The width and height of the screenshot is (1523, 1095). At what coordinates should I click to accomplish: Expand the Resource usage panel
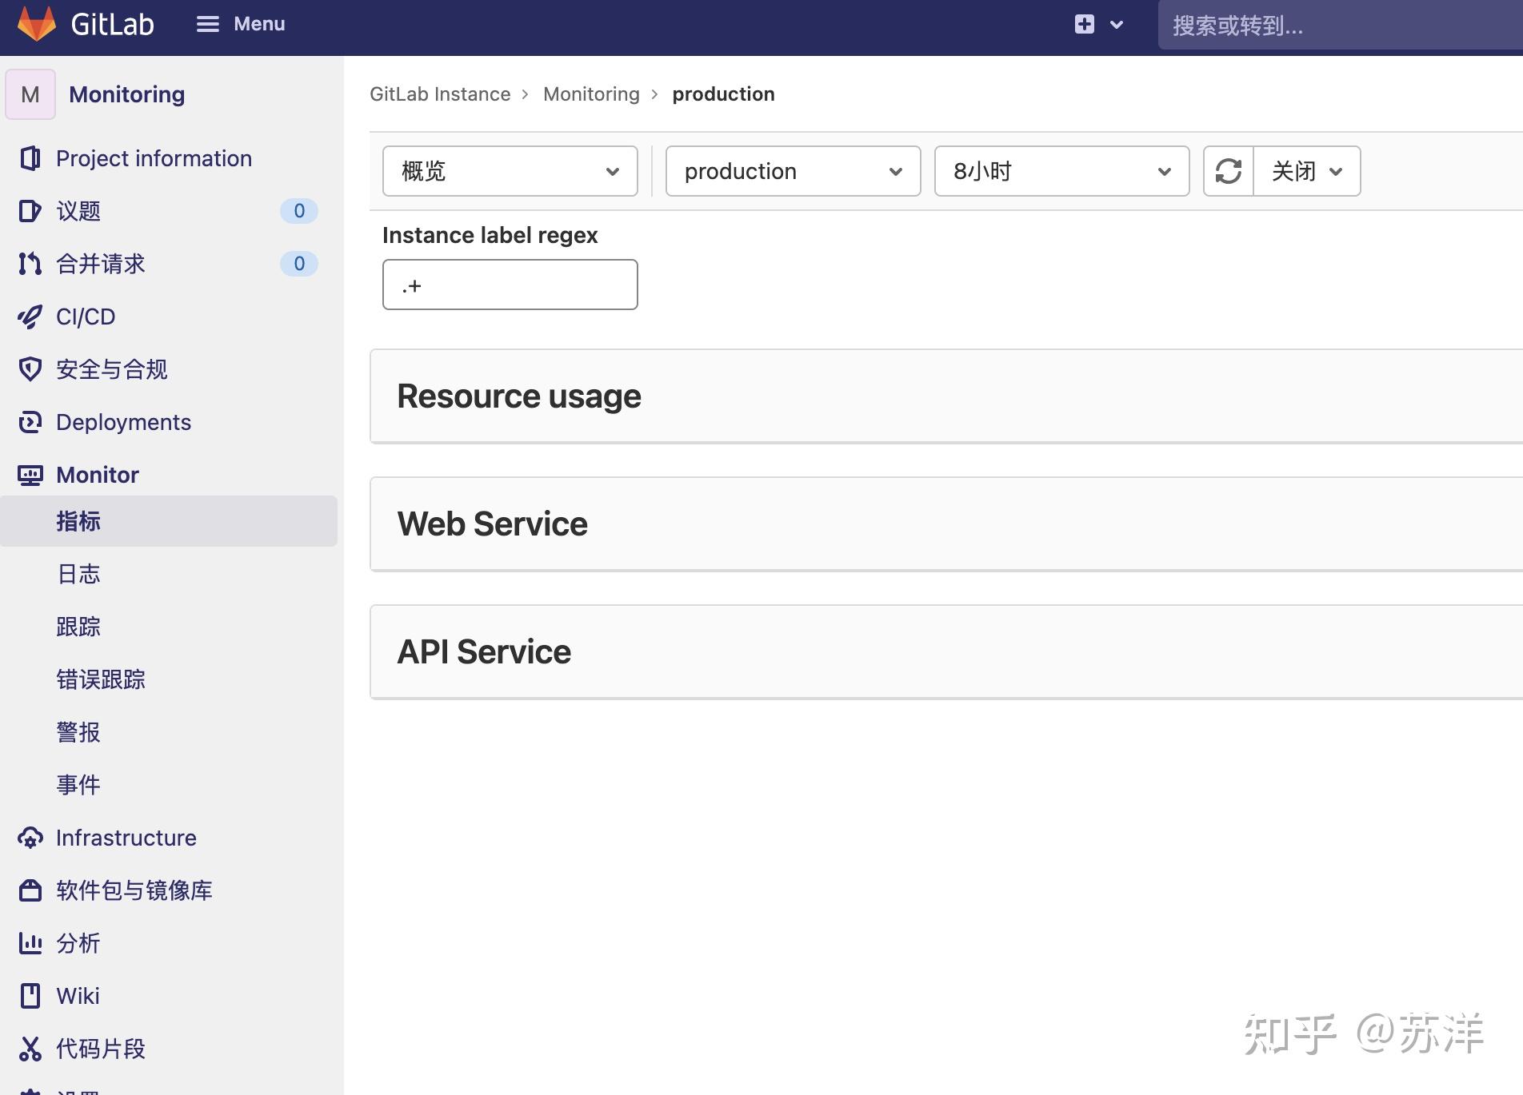point(518,396)
